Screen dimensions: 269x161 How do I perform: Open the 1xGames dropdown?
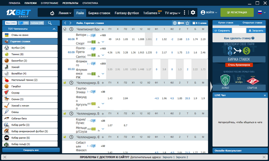pyautogui.click(x=152, y=13)
